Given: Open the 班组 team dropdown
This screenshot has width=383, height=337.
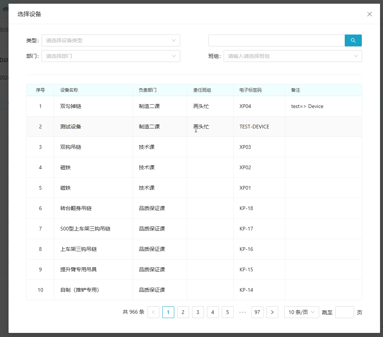Looking at the screenshot, I should [x=293, y=56].
